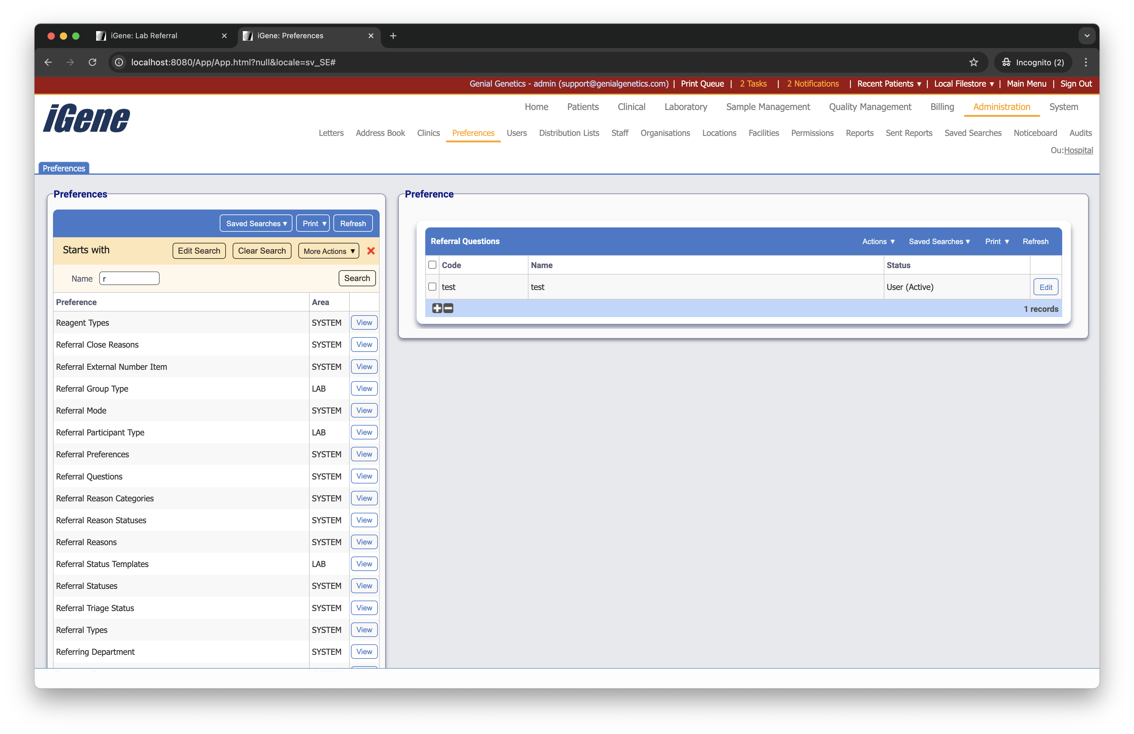View the Referral Reasons preference

coord(364,542)
